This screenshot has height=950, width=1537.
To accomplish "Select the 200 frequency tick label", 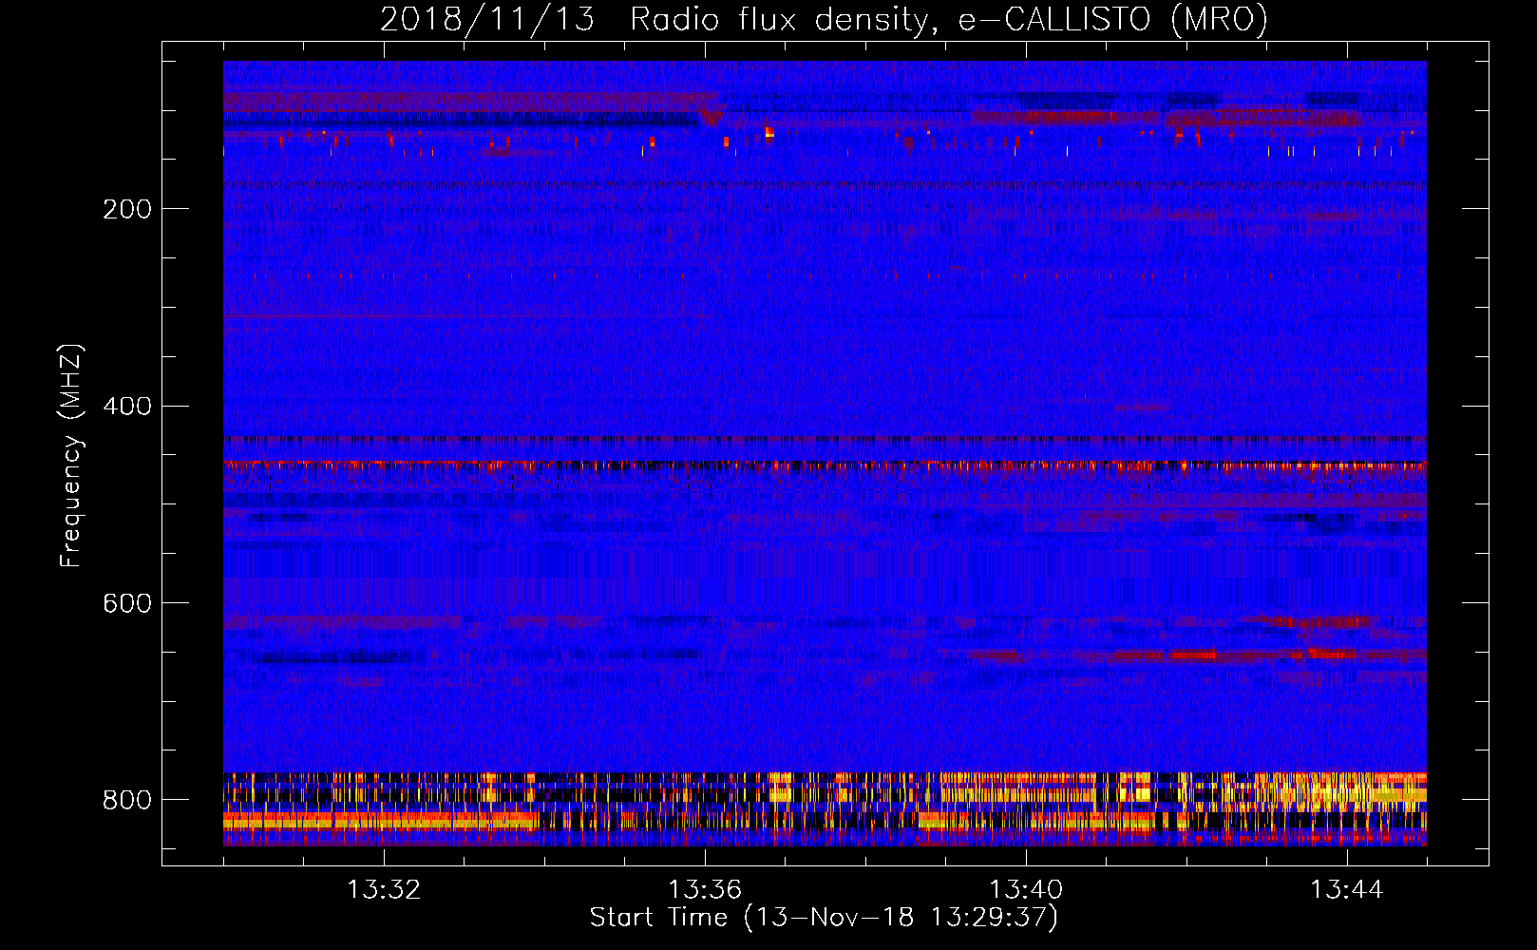I will tap(127, 209).
